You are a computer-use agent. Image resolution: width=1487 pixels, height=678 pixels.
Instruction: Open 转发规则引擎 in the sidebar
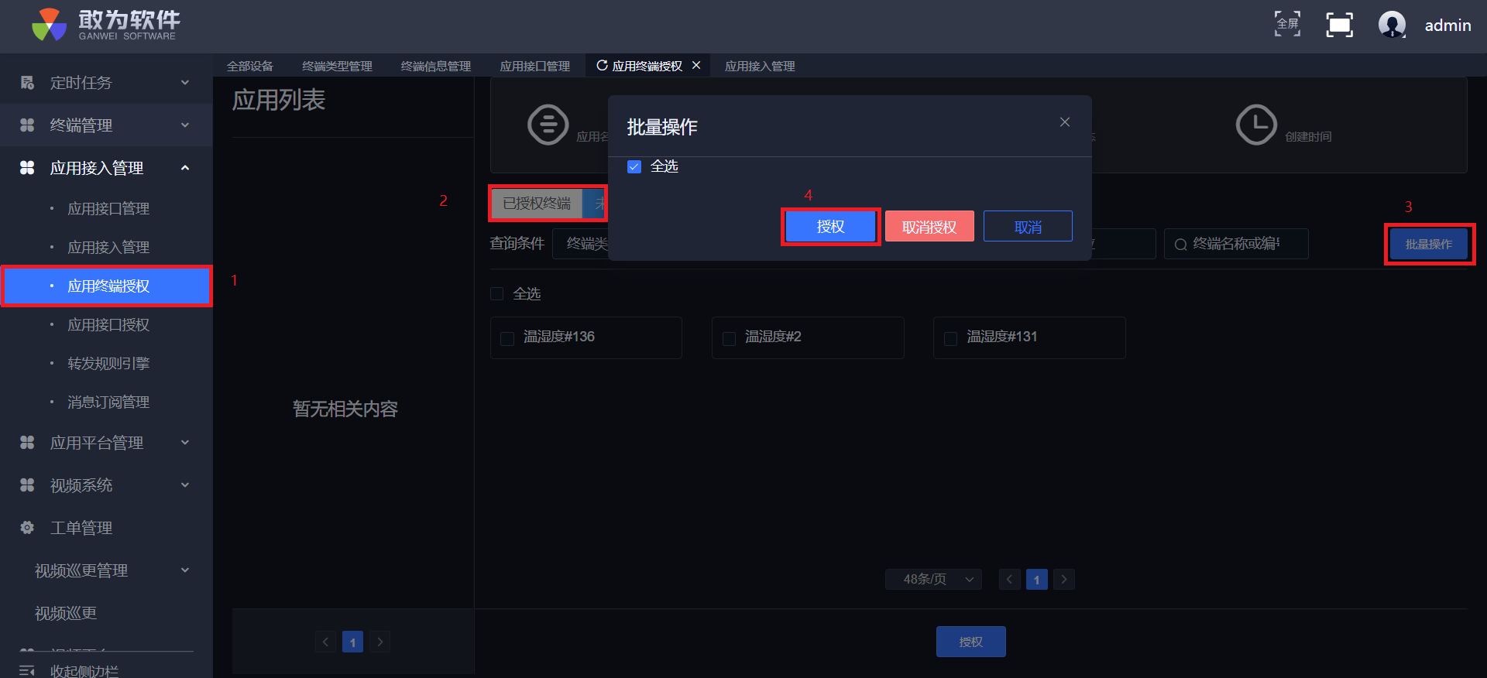tap(107, 364)
